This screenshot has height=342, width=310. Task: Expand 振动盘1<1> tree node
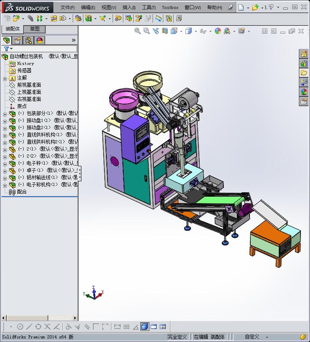5,122
